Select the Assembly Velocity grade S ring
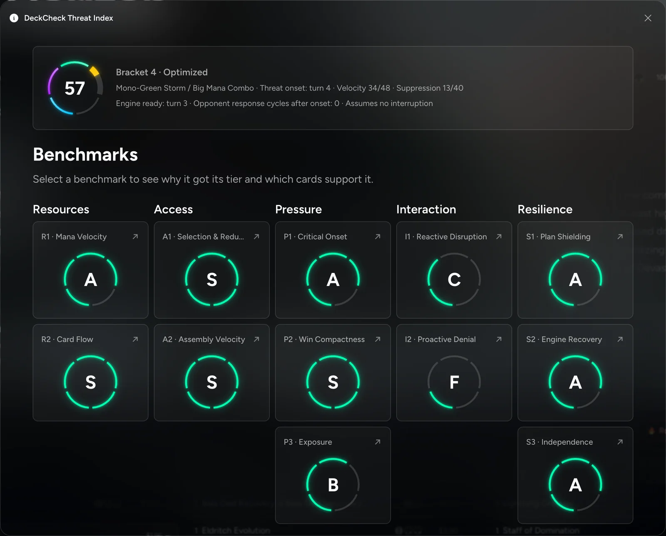 click(211, 382)
